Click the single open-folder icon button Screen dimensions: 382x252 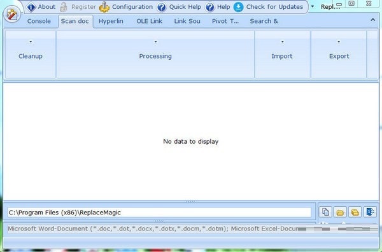pos(340,212)
